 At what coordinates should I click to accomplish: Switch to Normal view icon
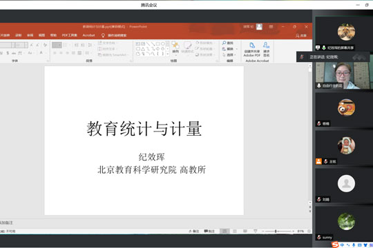tap(224, 231)
